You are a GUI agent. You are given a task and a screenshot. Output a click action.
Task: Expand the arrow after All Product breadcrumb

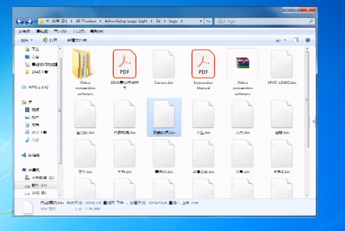click(100, 21)
